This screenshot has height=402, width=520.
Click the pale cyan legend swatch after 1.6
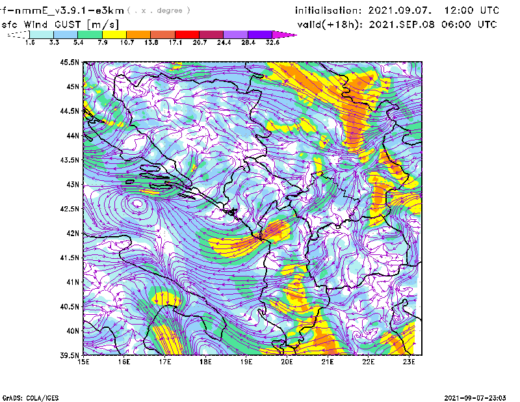(x=42, y=34)
